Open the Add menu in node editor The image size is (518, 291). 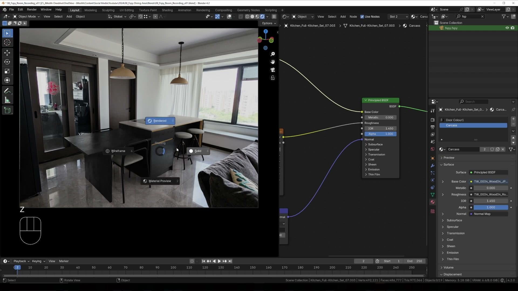[x=343, y=16]
